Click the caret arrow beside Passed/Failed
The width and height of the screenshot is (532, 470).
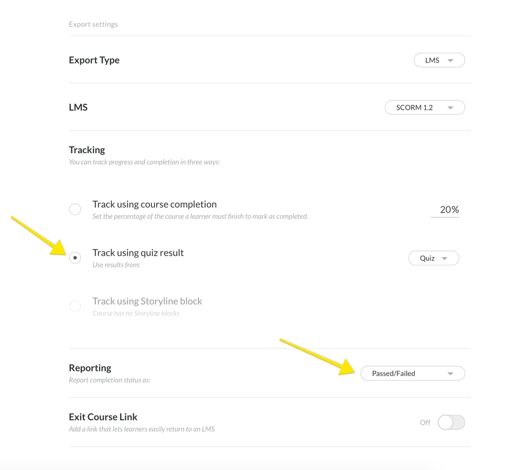point(450,374)
